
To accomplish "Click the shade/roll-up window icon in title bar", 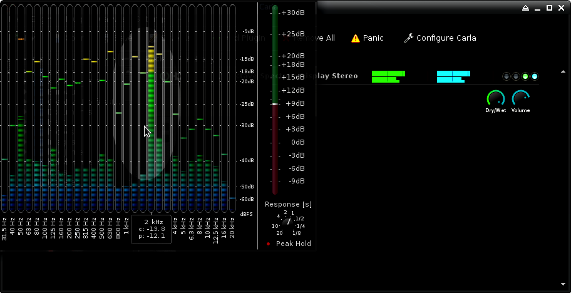I will point(525,8).
